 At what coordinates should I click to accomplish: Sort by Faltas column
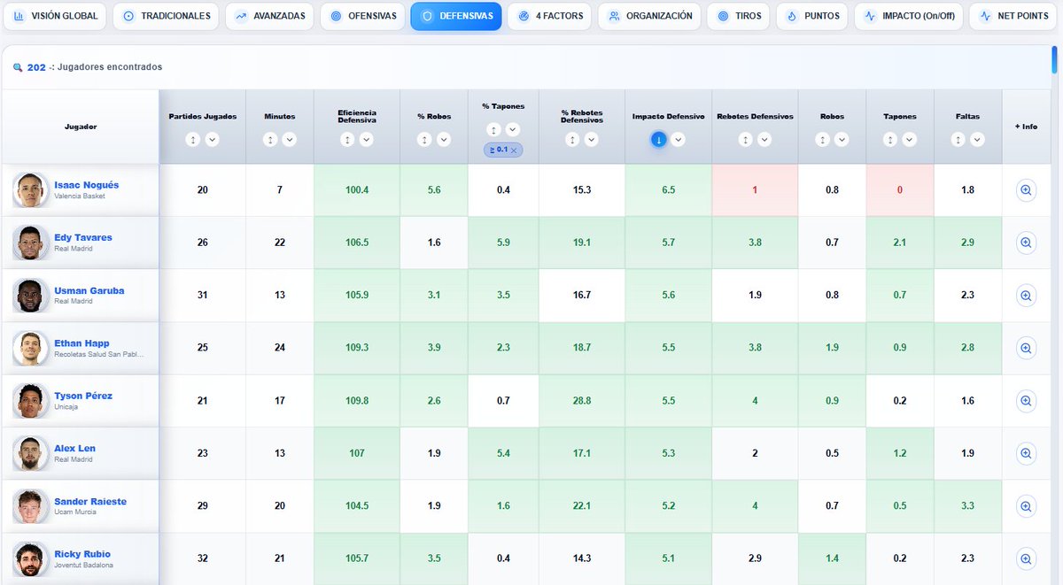point(958,140)
